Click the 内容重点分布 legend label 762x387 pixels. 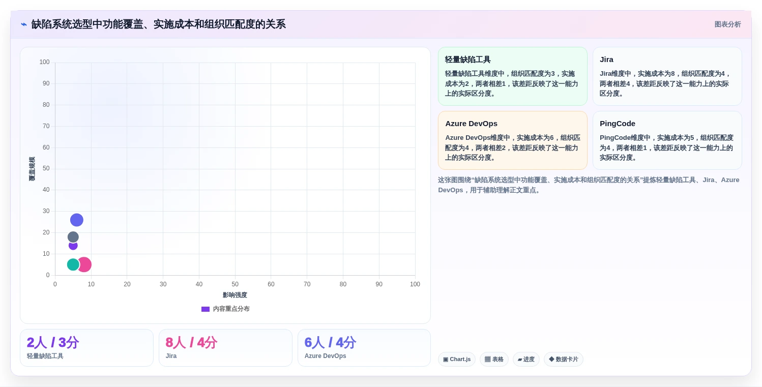(231, 309)
